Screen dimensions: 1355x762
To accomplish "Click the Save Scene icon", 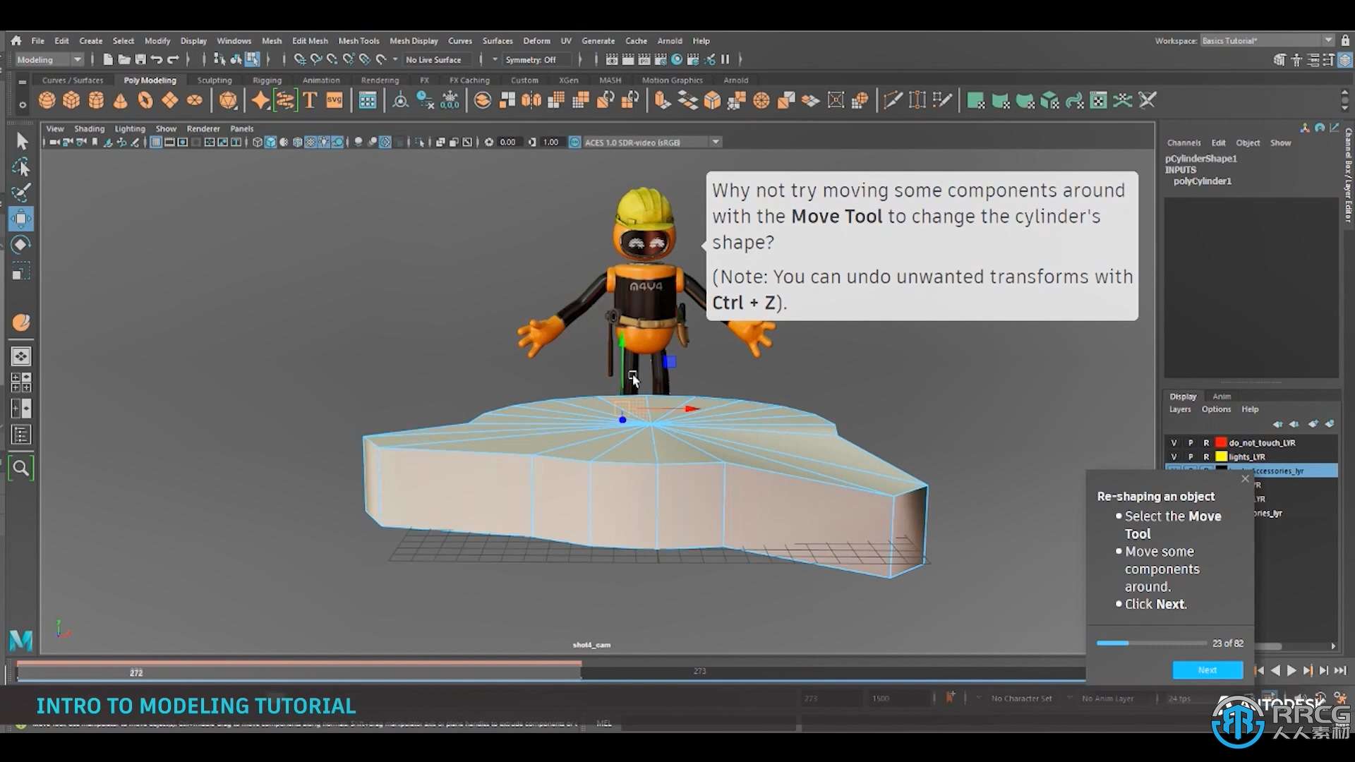I will (140, 60).
